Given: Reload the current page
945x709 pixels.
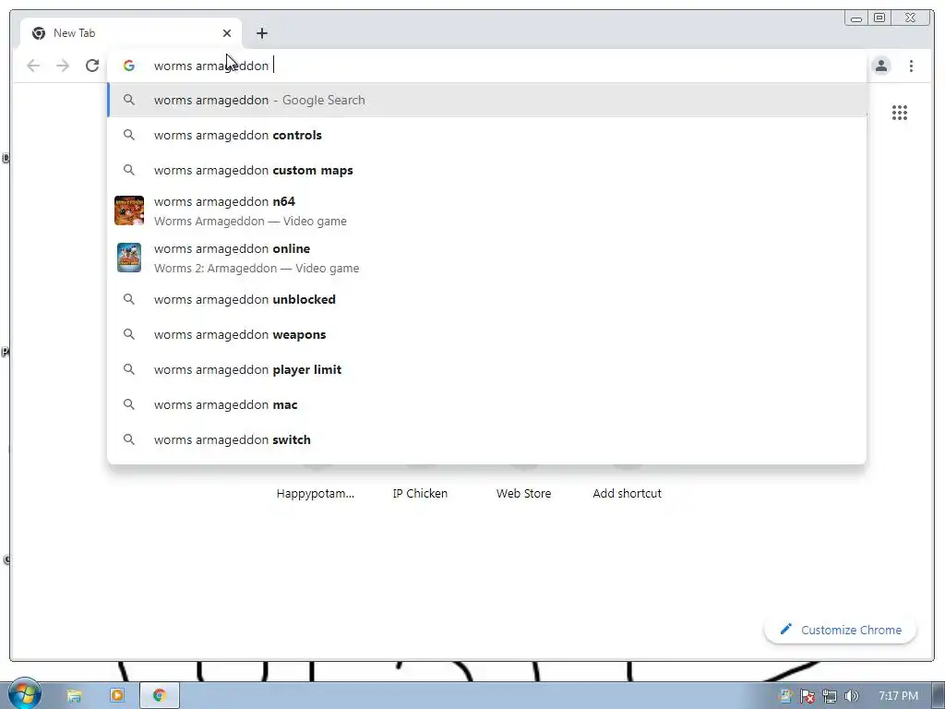Looking at the screenshot, I should pos(92,66).
